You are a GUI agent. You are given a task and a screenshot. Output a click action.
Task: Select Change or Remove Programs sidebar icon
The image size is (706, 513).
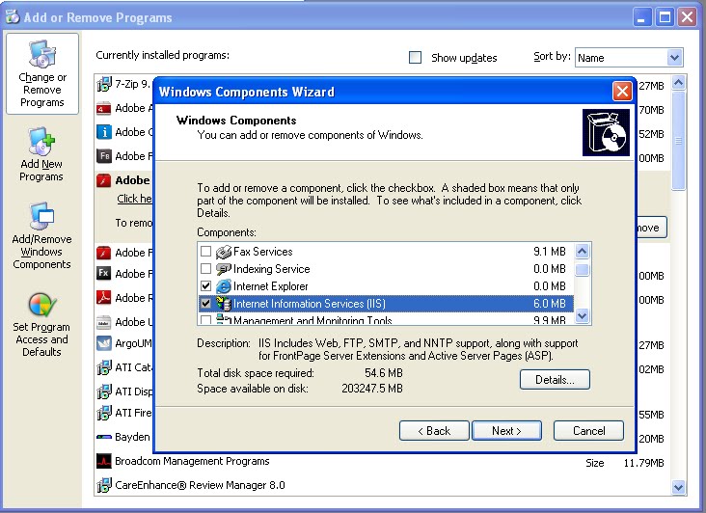[42, 54]
